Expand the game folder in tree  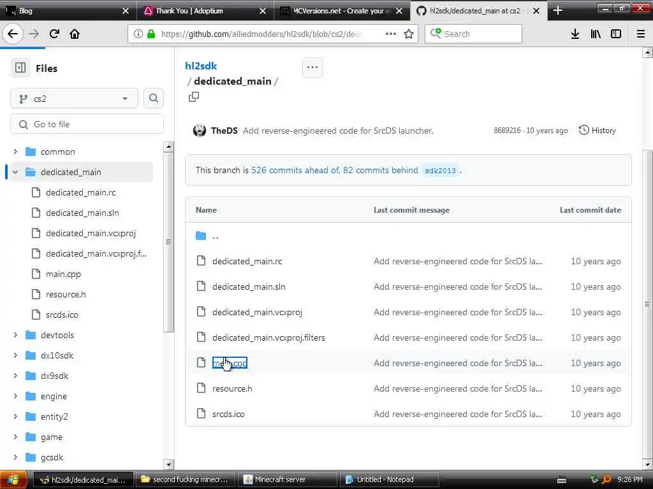(15, 437)
